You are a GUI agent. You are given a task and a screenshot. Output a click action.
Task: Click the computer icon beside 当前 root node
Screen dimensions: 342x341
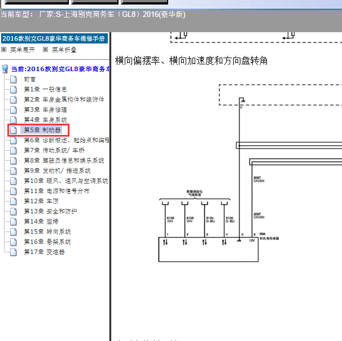point(5,69)
